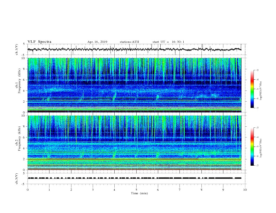Click inside the ch.2 spectrogram panel
This screenshot has height=213, width=276.
[134, 143]
